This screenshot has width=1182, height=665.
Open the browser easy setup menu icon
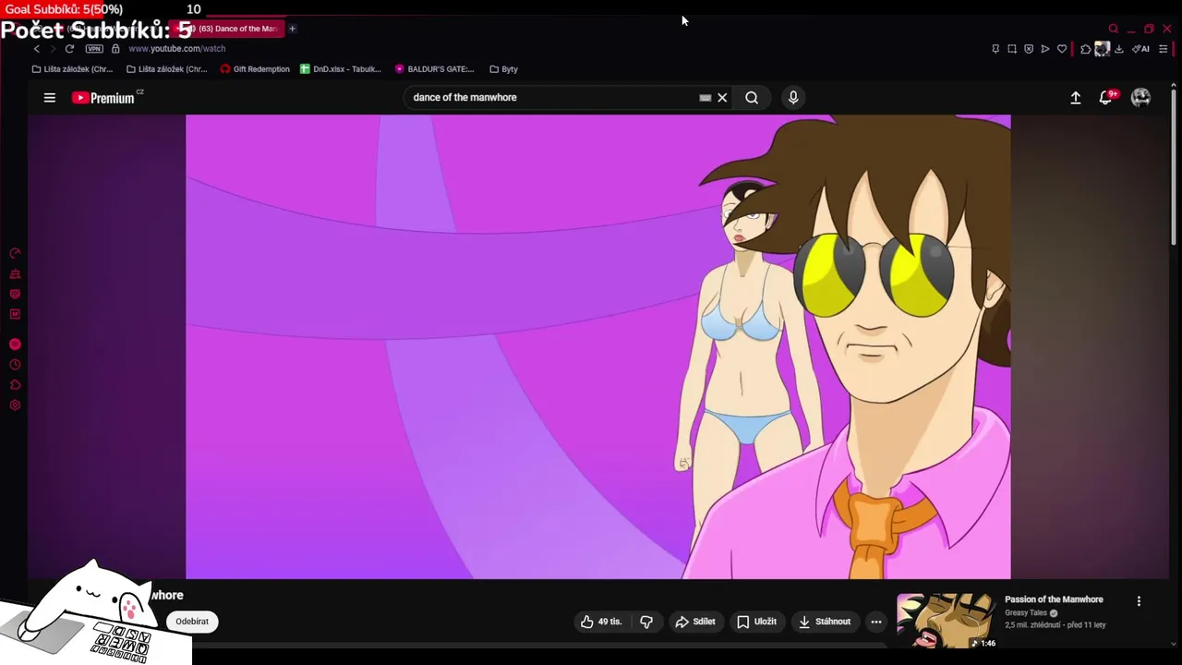[x=1163, y=49]
